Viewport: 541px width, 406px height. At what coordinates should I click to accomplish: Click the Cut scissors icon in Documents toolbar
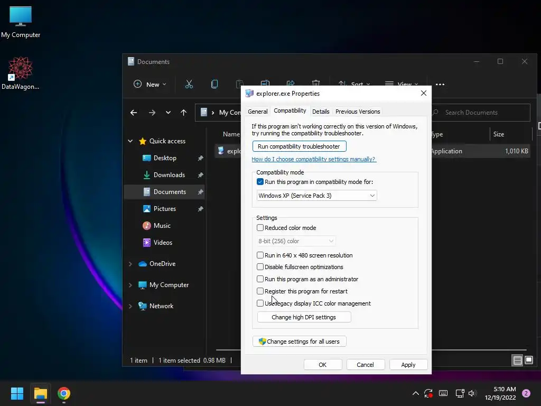coord(189,84)
